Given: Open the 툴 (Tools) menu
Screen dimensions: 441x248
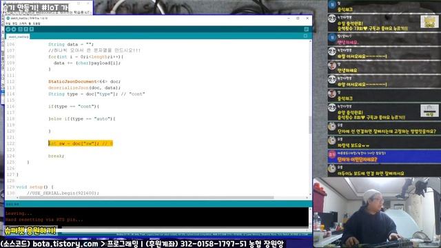Looking at the screenshot, I should [30, 23].
